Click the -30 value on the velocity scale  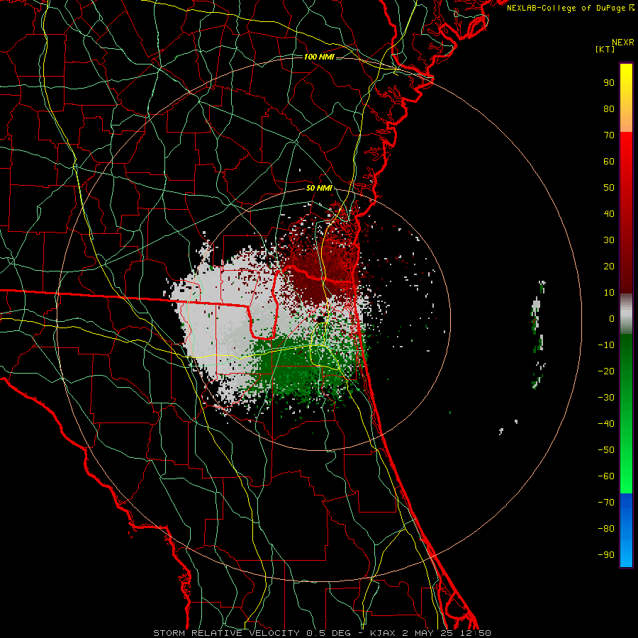(606, 398)
